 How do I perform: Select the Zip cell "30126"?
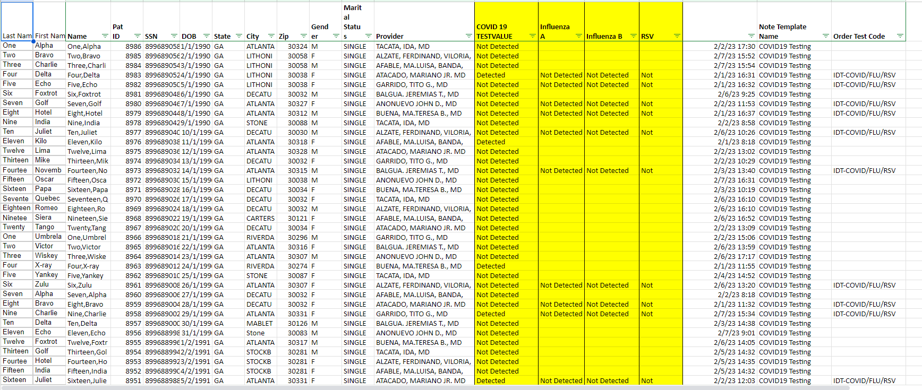[x=293, y=323]
